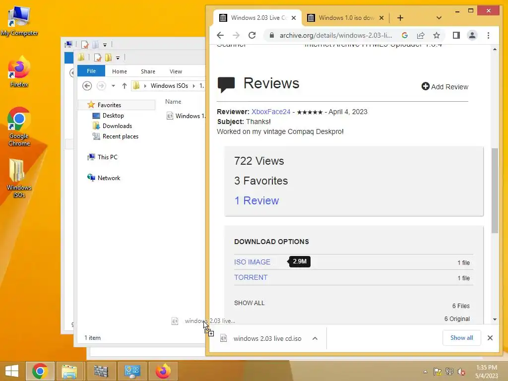Screen dimensions: 508x381
Task: Click Explorer's back navigation button
Action: coord(87,85)
